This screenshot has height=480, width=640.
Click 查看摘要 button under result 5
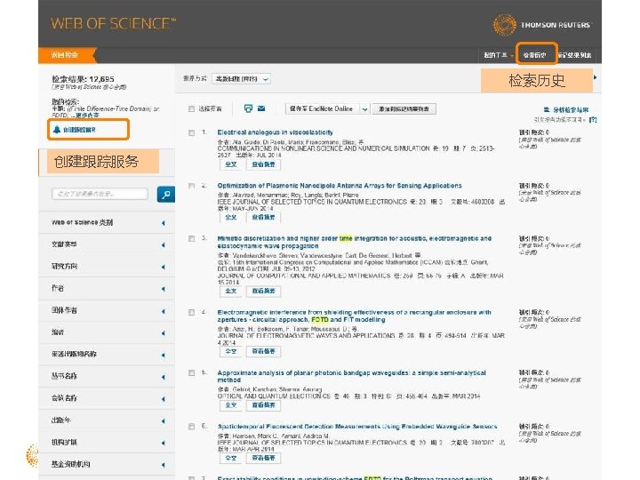click(264, 405)
